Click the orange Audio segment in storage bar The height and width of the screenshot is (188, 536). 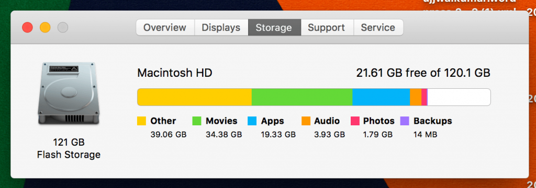point(416,97)
